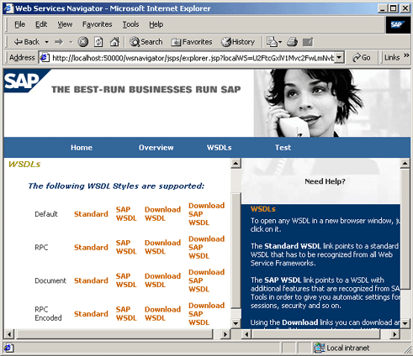
Task: Expand the Address bar URL dropdown
Action: 339,58
